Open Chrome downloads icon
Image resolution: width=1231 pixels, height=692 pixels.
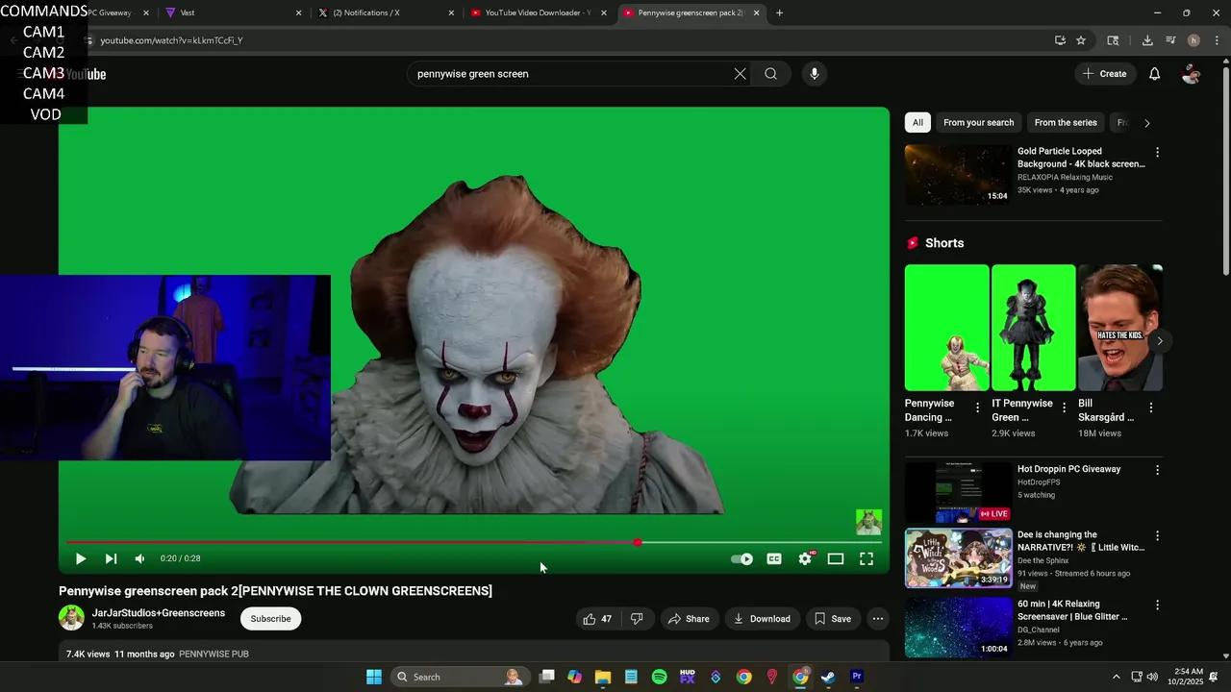pos(1147,40)
